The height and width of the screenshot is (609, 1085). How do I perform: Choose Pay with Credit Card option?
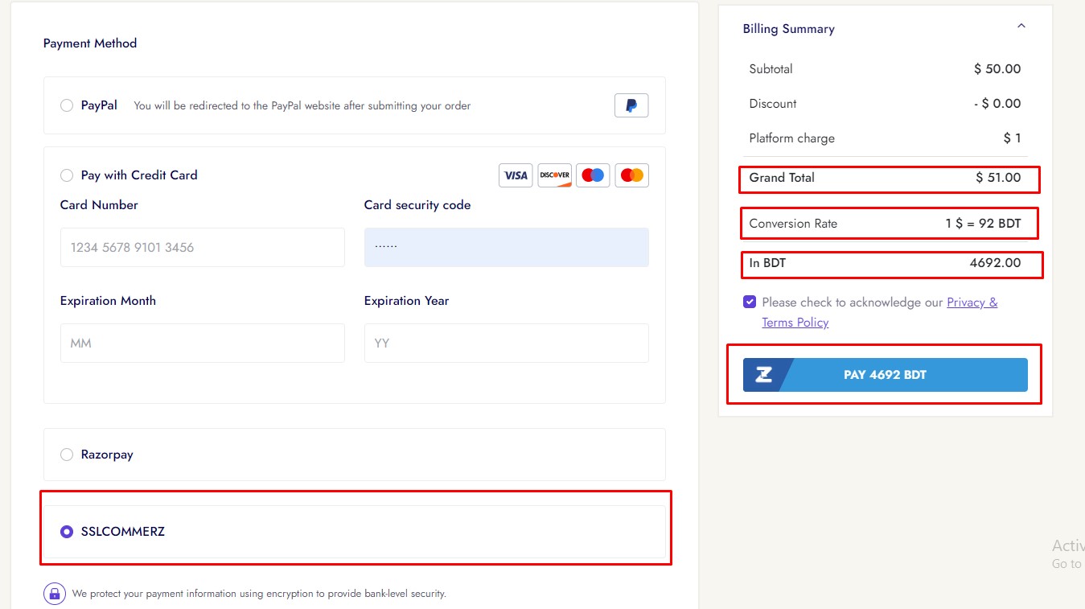point(67,175)
